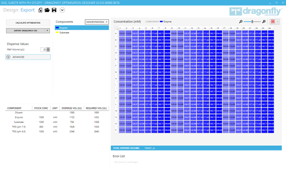Screen dimensions: 286x171
Task: Save design with the floppy disk icon
Action: 54,10
